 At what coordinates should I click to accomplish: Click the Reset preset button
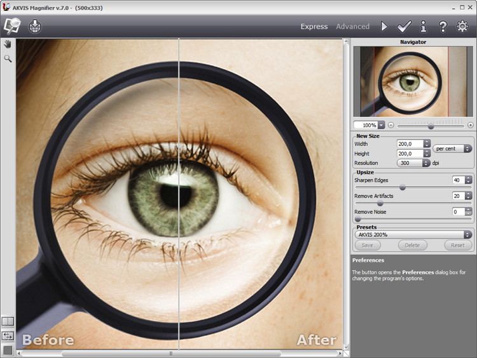click(458, 245)
